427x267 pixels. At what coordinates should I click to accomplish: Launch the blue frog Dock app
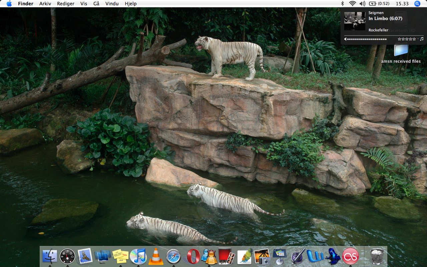(333, 256)
